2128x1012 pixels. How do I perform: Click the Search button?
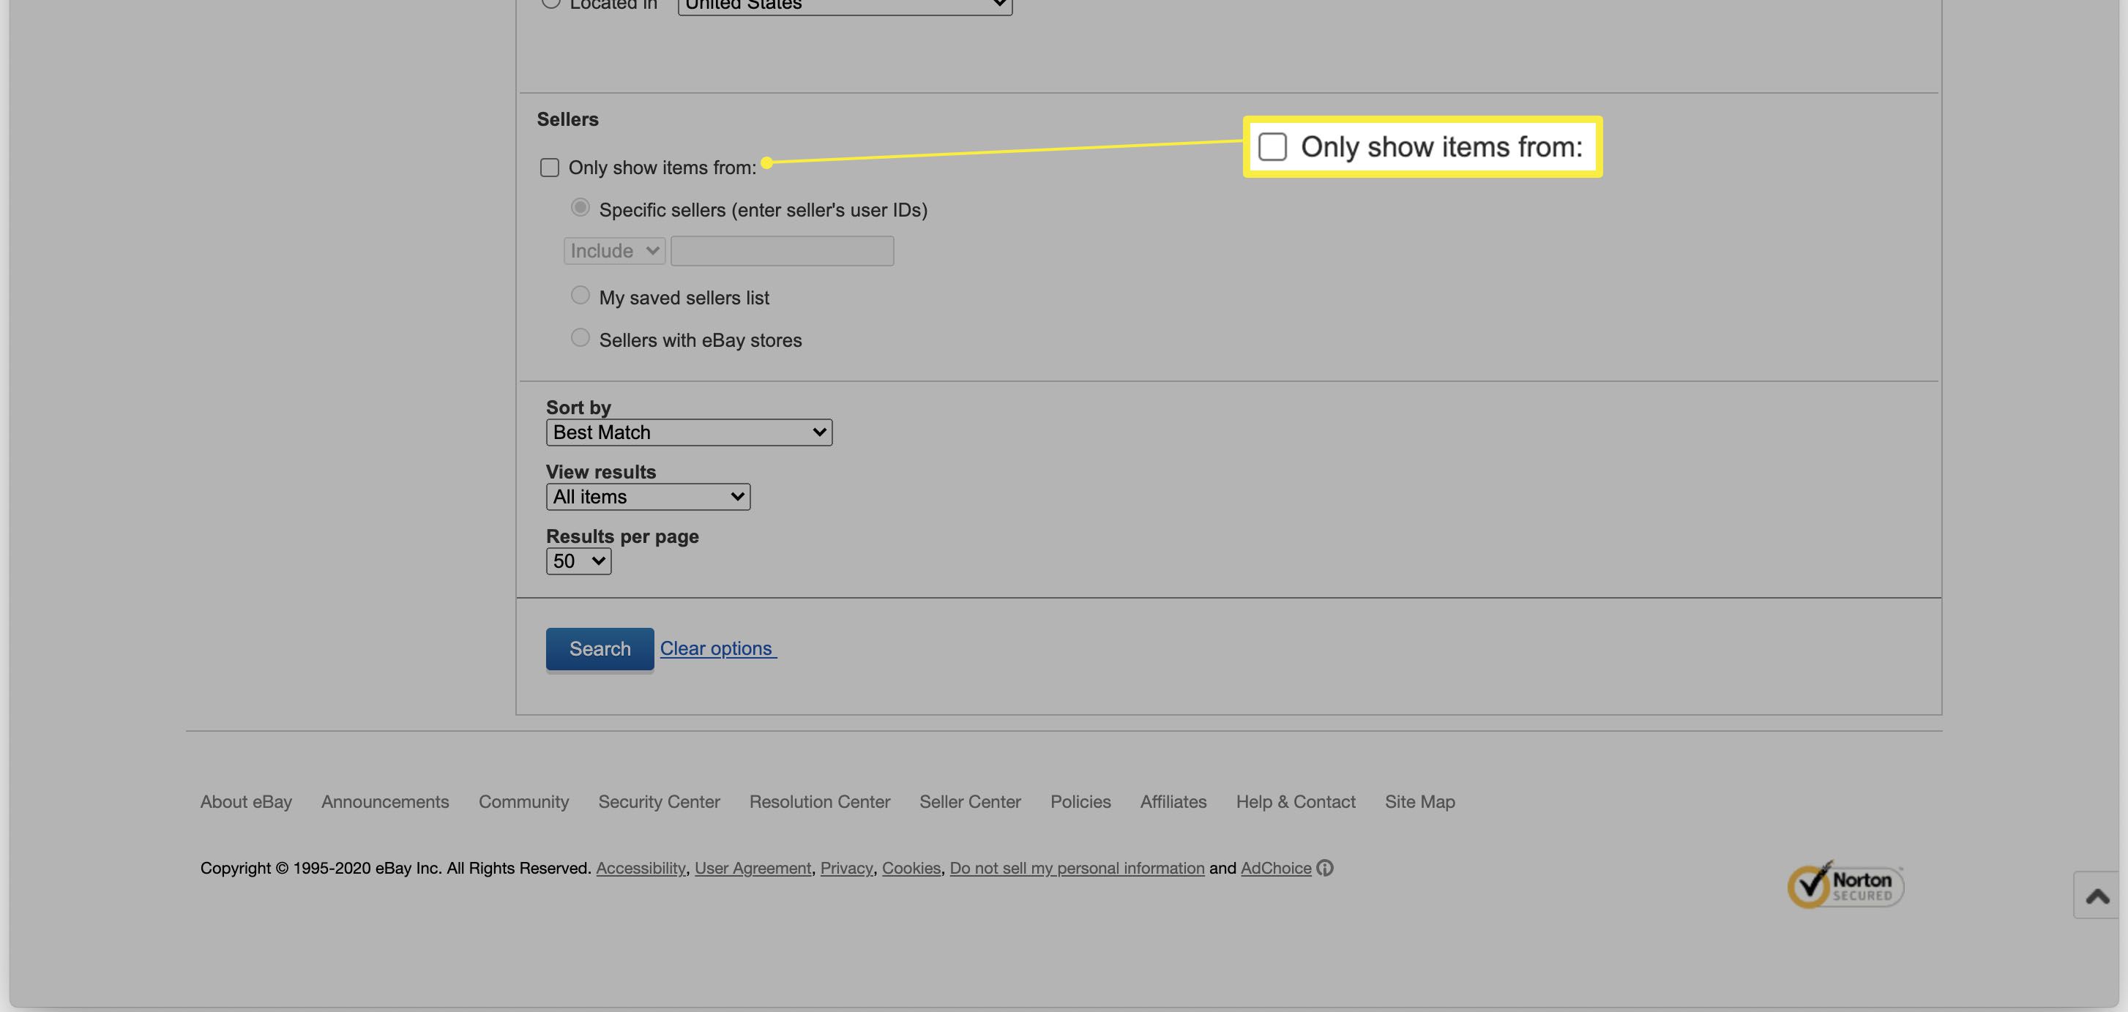point(599,647)
